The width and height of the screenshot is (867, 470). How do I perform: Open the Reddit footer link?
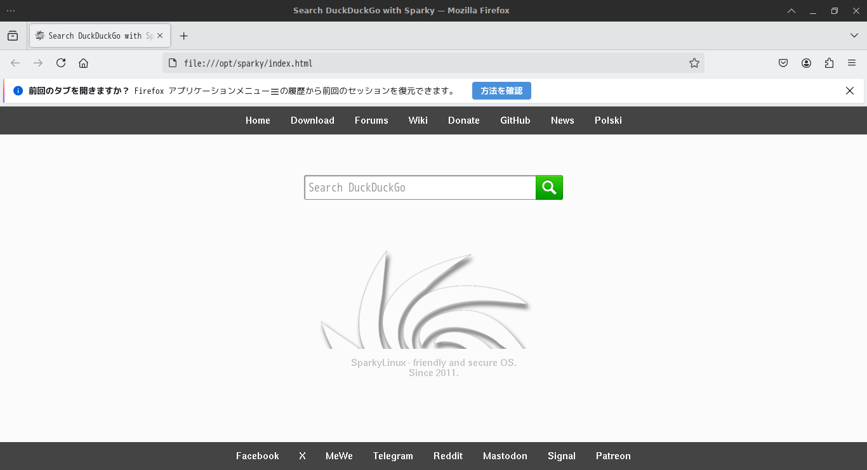click(448, 456)
